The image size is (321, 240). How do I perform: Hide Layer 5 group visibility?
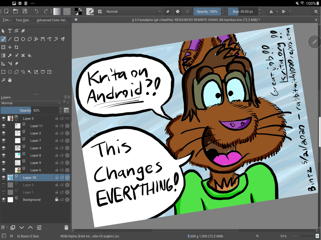[4, 118]
